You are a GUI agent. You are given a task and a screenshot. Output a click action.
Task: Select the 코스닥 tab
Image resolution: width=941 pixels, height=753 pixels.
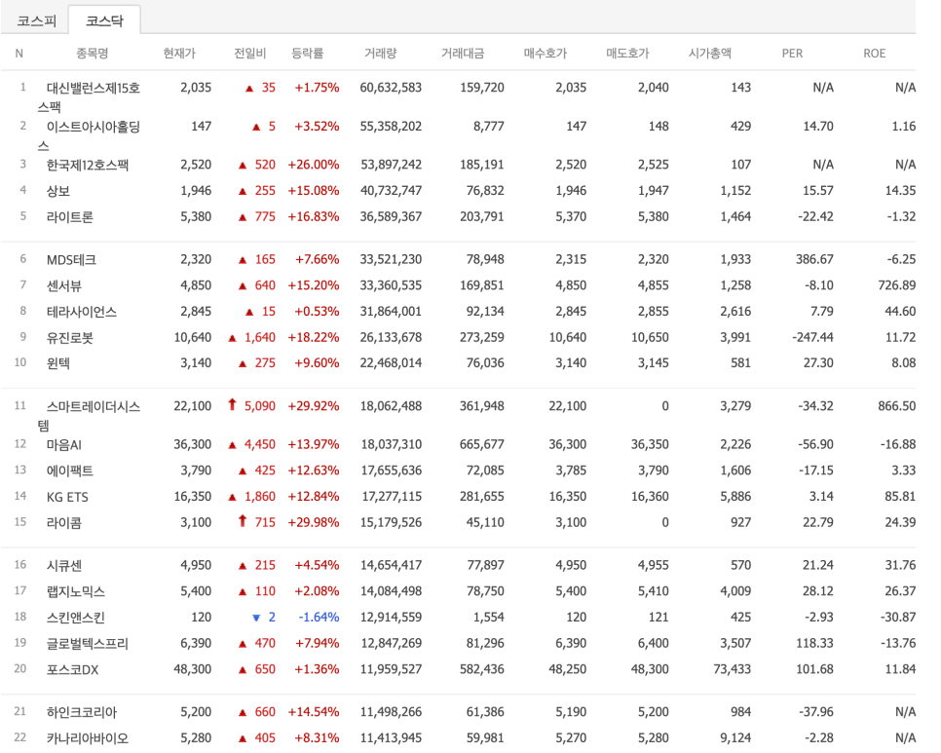click(104, 21)
